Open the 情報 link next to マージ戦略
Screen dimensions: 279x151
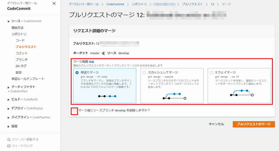pos(91,62)
